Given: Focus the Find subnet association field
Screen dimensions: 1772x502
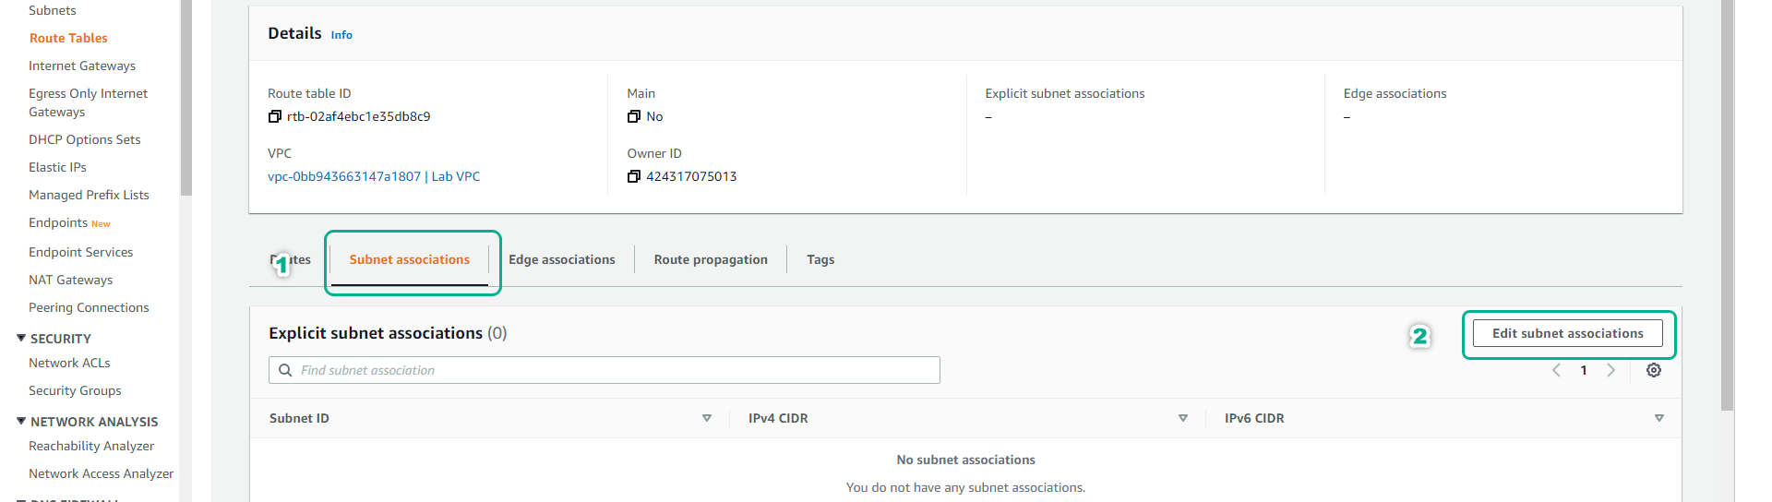Looking at the screenshot, I should click(609, 370).
